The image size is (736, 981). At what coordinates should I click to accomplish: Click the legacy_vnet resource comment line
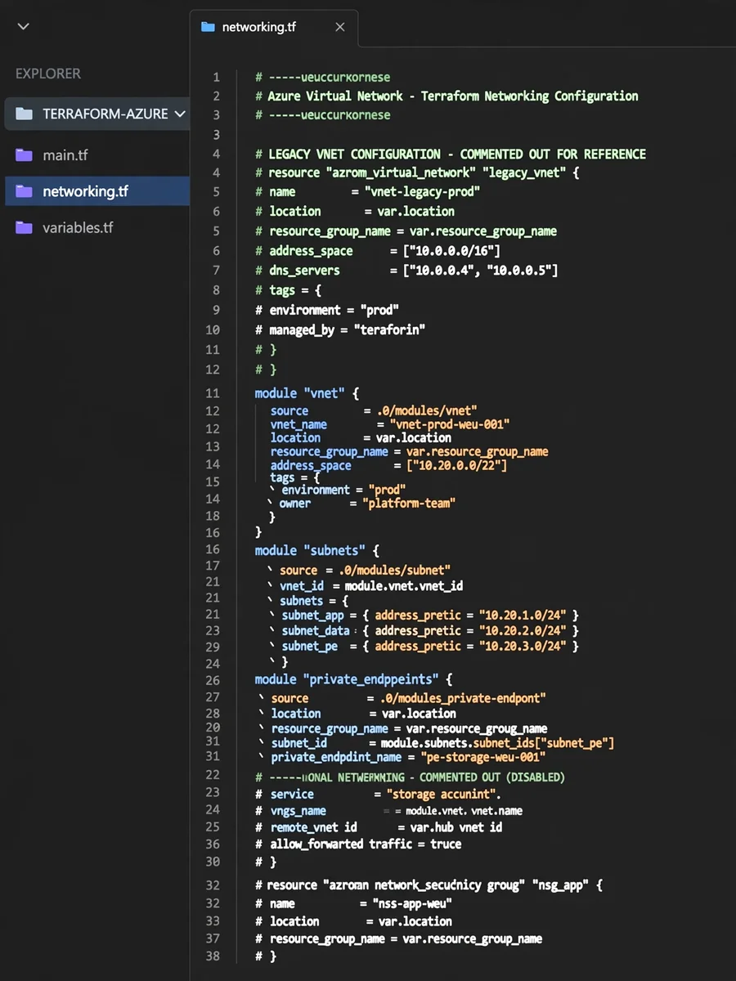tap(417, 172)
